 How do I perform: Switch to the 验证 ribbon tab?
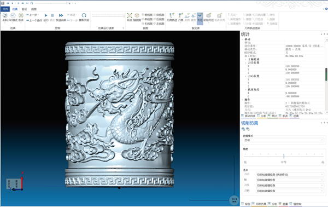click(24, 9)
